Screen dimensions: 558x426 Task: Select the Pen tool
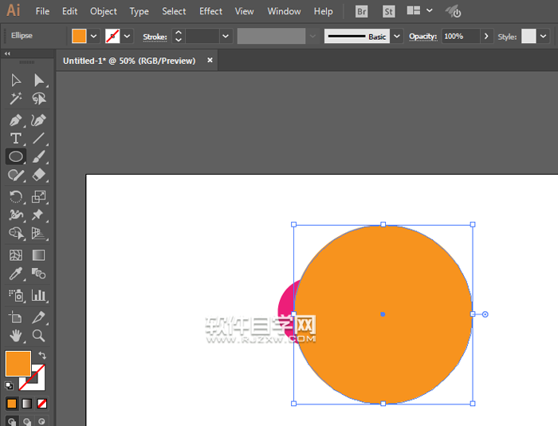(15, 120)
